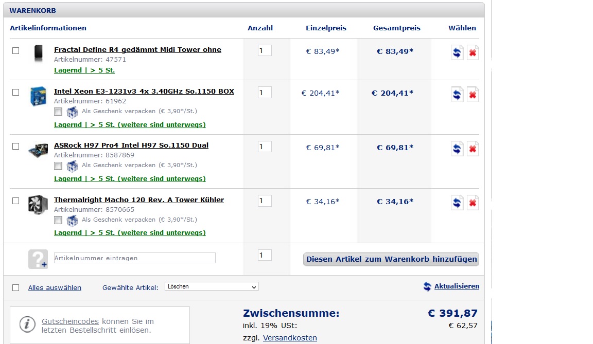Open Fractal Define R4 product link

tap(137, 50)
